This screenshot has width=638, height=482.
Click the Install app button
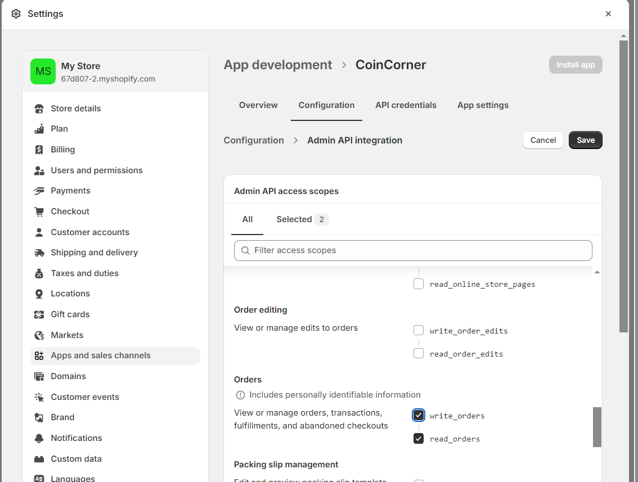pos(576,65)
